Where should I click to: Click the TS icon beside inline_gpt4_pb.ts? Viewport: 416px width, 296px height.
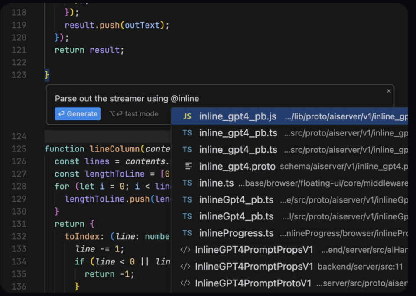click(x=187, y=133)
